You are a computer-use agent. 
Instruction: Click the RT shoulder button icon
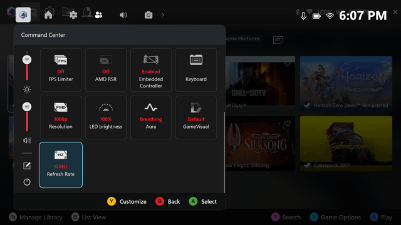coord(278,39)
